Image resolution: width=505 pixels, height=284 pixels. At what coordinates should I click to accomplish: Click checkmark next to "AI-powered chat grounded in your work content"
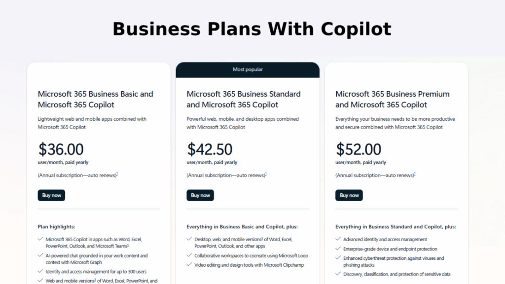40,255
